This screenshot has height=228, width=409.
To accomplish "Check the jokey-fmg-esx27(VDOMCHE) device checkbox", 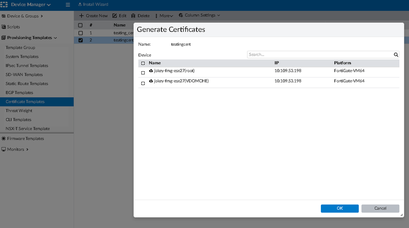I will (143, 83).
